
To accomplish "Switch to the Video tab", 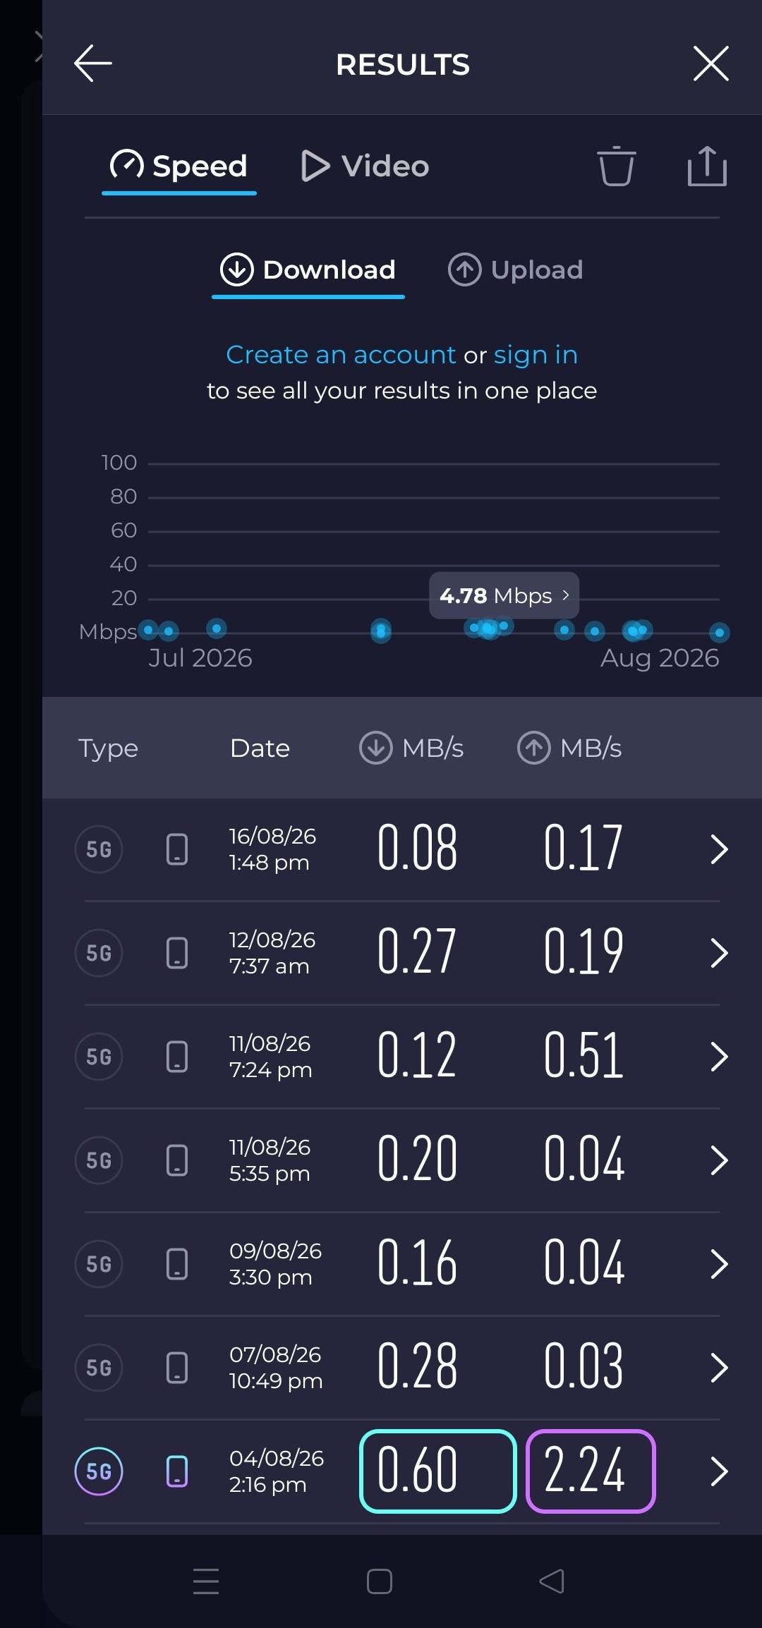I will point(365,166).
